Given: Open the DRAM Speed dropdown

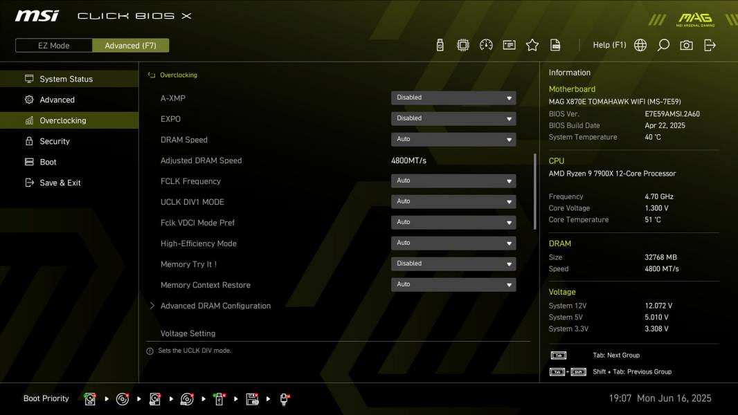Looking at the screenshot, I should [453, 139].
